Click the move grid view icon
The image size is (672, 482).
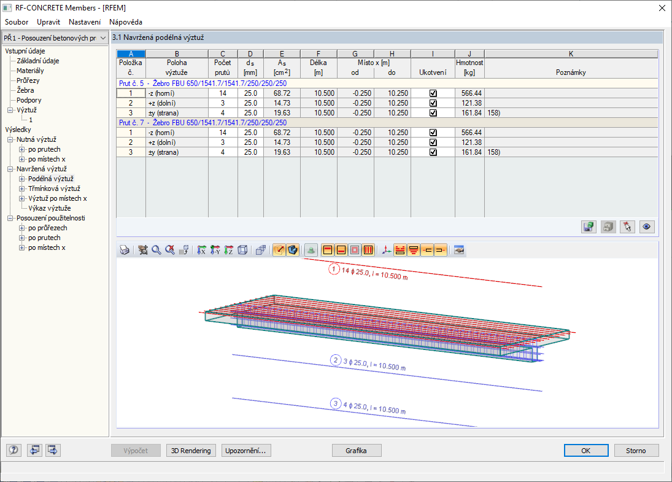click(184, 250)
